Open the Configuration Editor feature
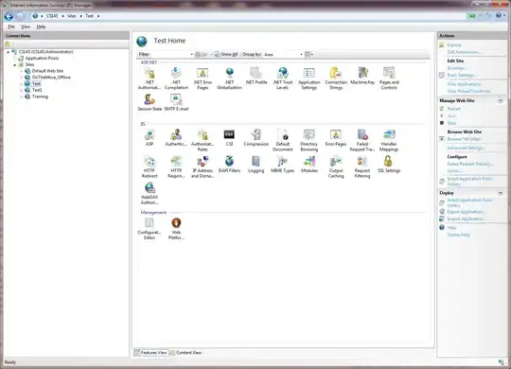Screen dimensions: 511x369 click(x=150, y=229)
